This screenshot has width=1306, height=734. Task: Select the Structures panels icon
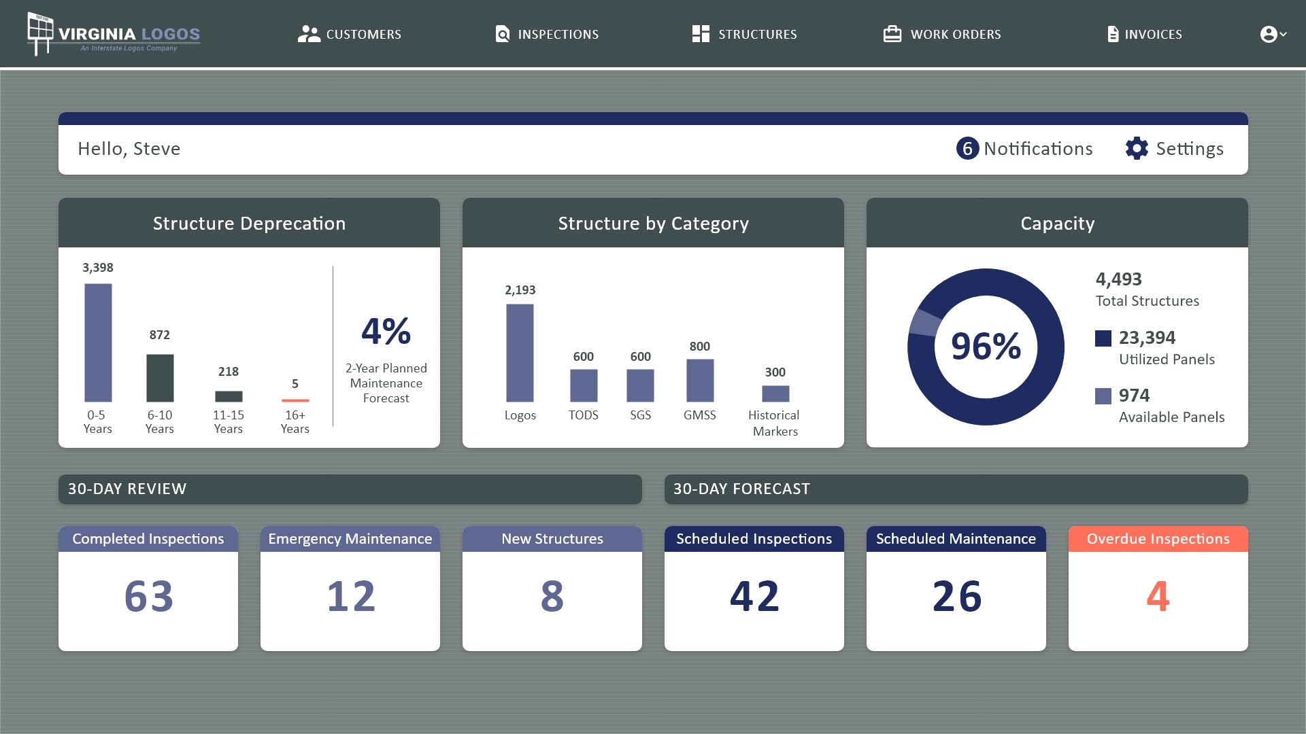701,33
